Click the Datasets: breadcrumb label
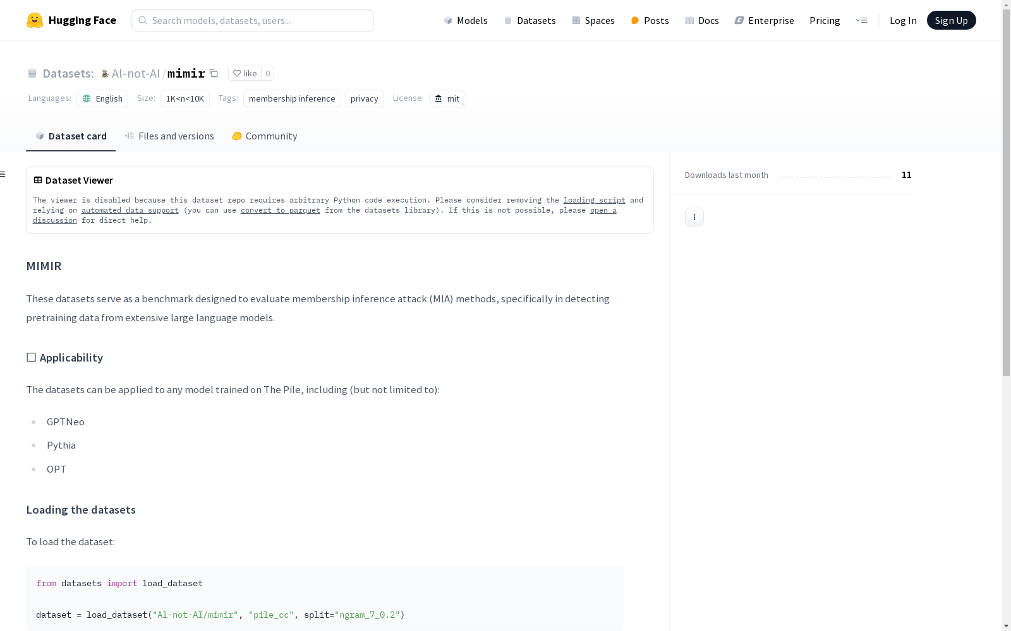This screenshot has height=631, width=1011. point(68,73)
